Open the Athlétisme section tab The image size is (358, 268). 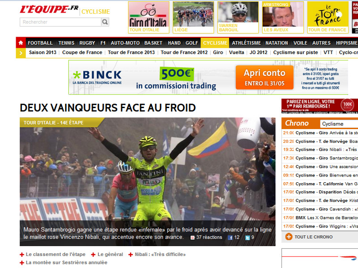tap(247, 43)
